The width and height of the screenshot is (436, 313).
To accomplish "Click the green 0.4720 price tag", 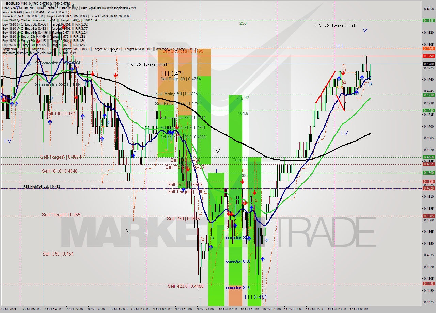I will (428, 110).
